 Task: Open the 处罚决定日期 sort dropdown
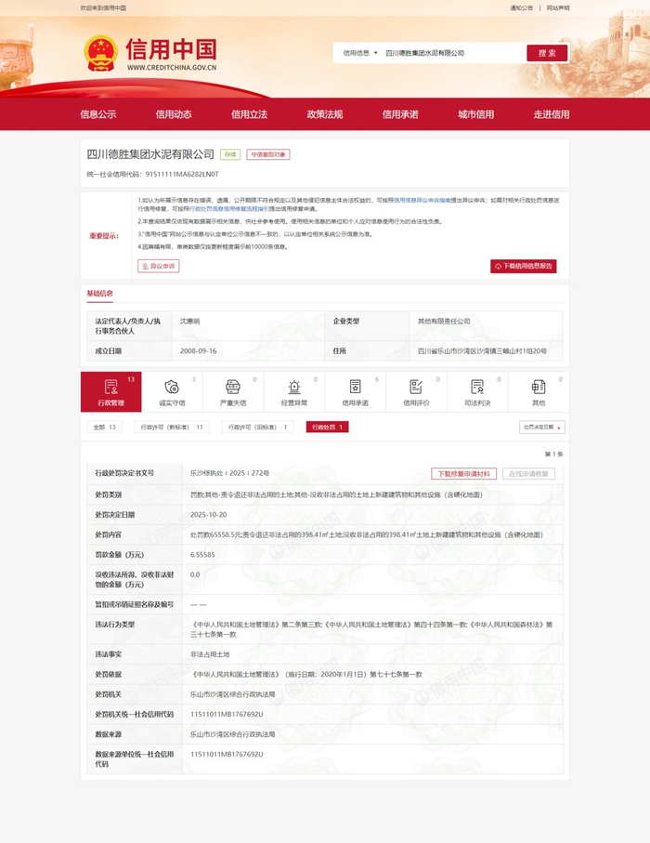click(542, 428)
